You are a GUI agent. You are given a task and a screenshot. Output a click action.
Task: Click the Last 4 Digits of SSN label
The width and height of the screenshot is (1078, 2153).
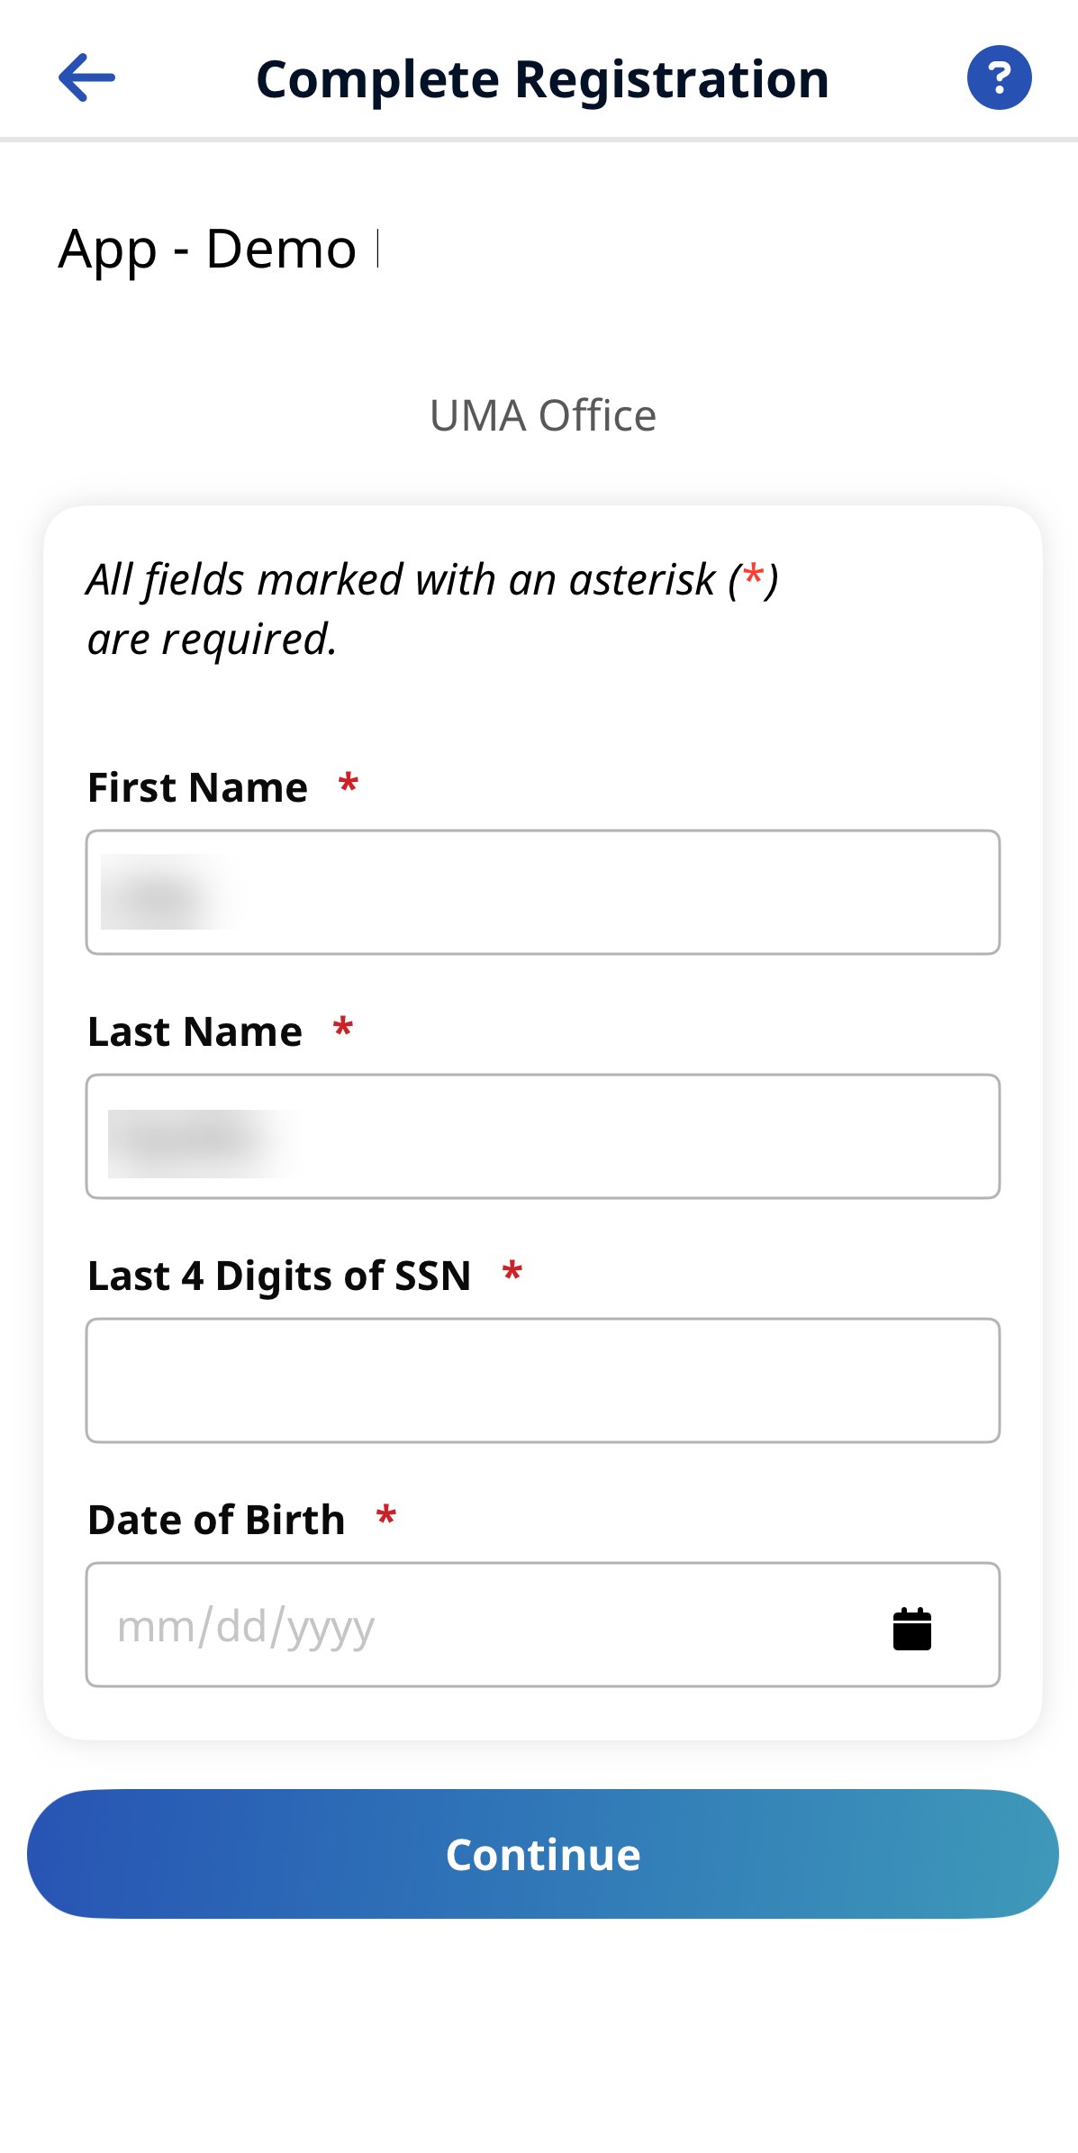click(279, 1276)
